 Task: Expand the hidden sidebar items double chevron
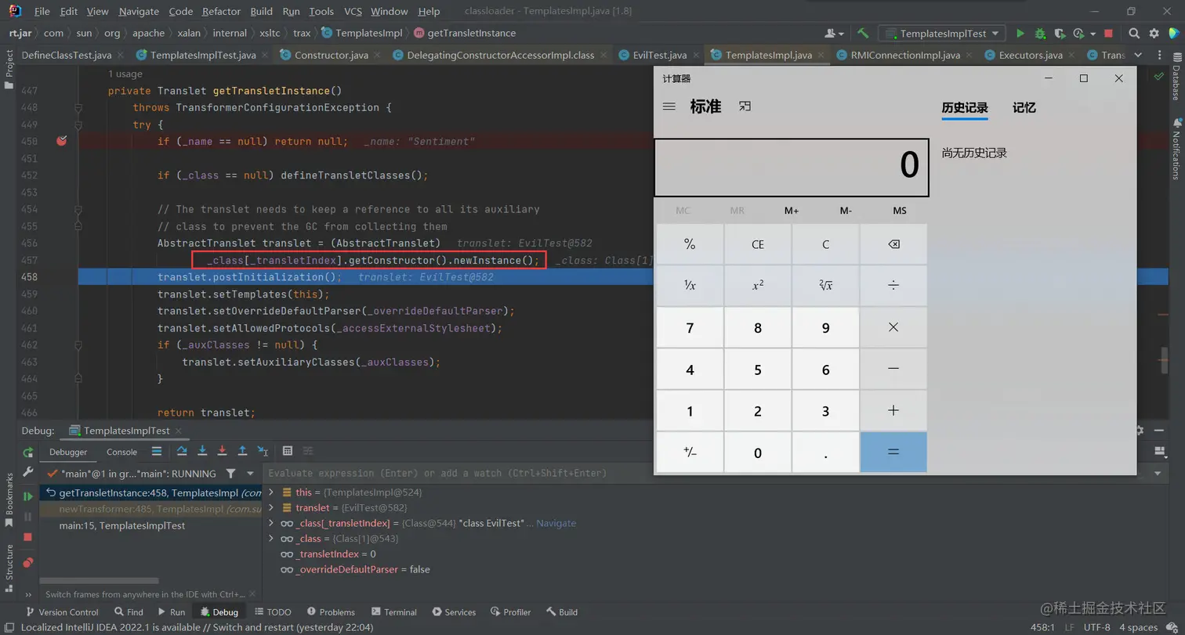click(28, 594)
